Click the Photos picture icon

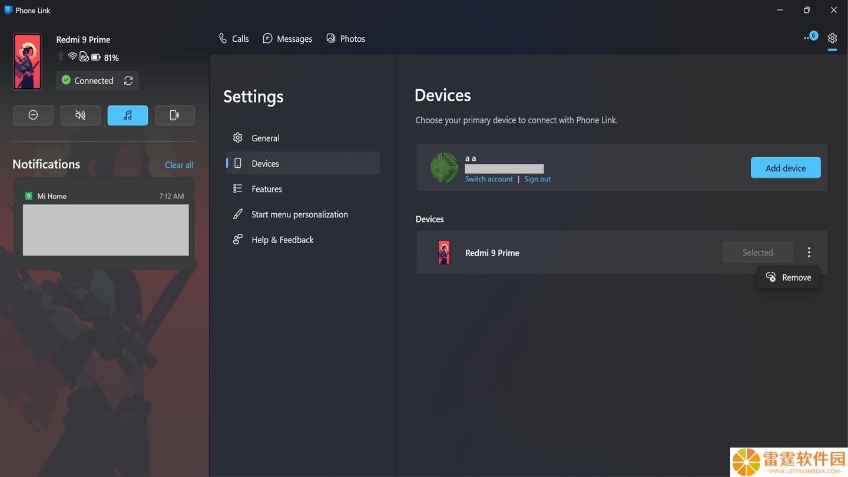tap(331, 38)
